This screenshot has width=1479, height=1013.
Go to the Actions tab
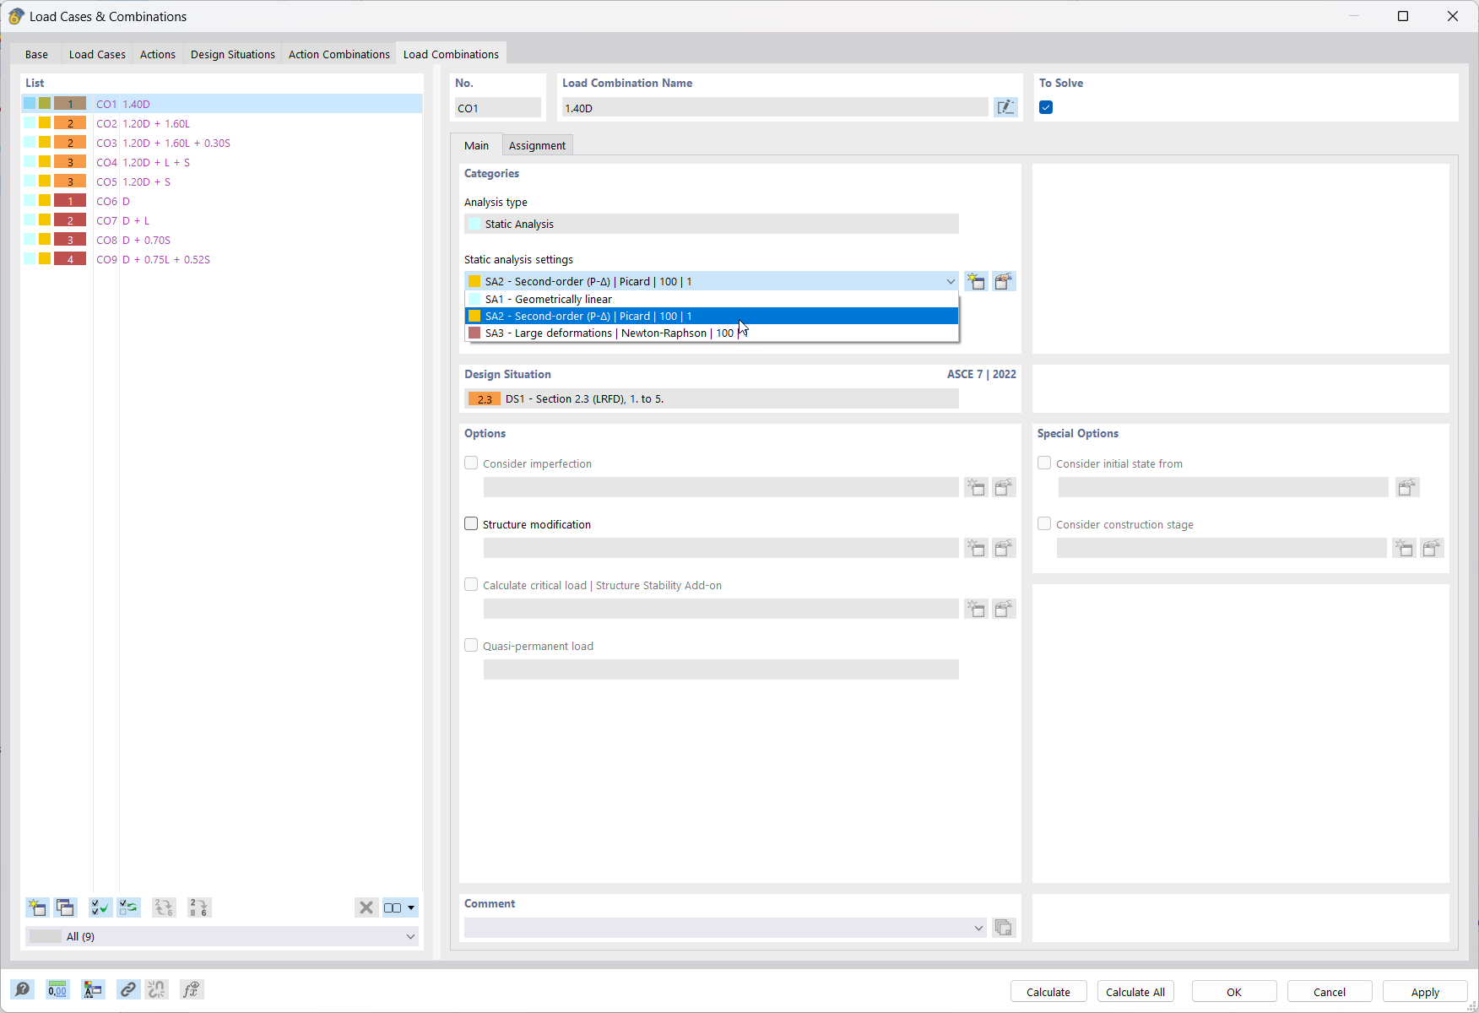coord(158,54)
